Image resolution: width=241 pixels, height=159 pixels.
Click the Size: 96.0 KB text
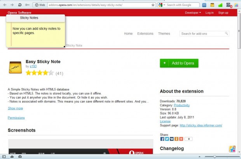pos(169,113)
